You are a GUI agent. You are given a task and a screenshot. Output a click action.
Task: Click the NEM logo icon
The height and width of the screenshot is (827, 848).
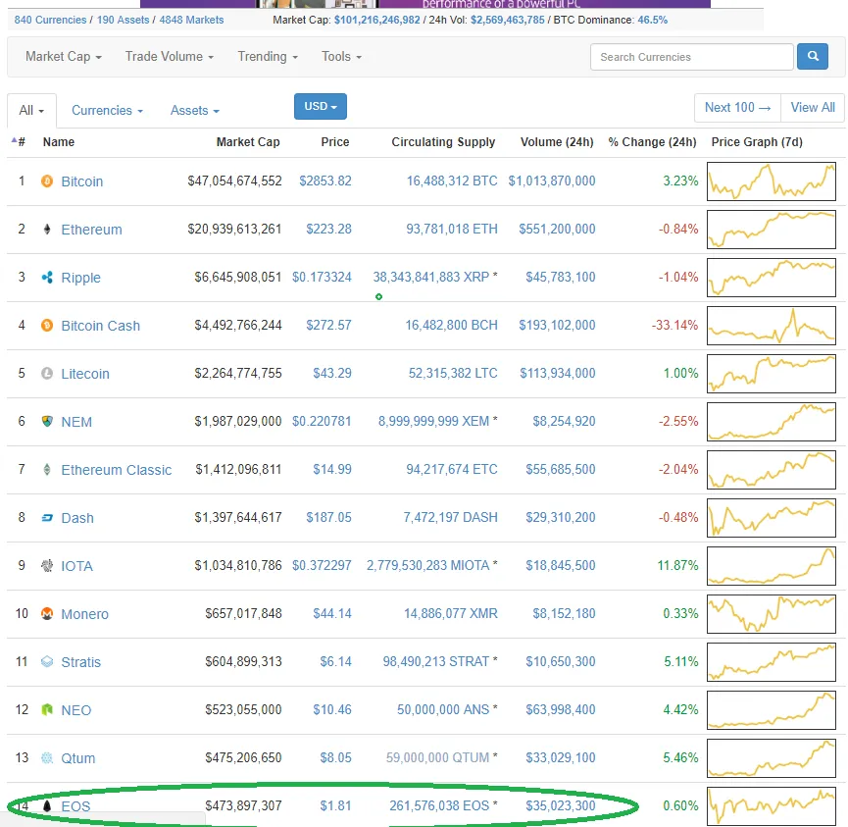click(x=47, y=422)
